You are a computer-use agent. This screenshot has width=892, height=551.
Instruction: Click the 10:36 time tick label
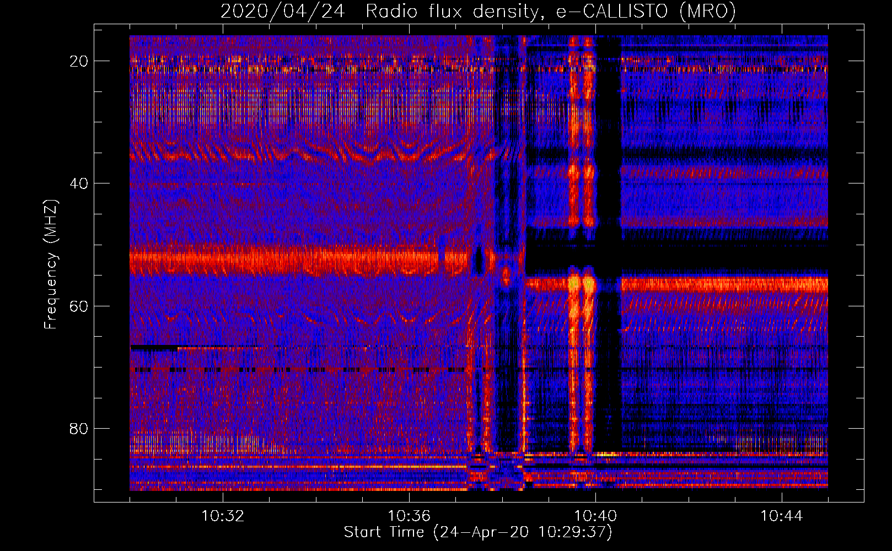point(409,516)
